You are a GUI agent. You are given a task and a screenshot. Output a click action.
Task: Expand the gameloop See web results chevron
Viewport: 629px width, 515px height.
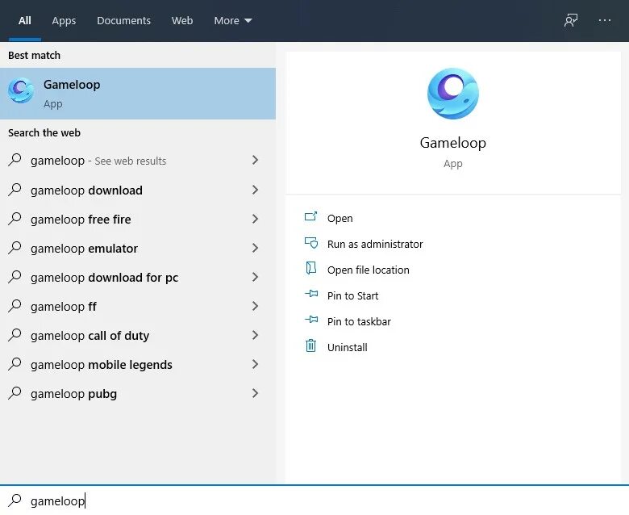pos(255,160)
